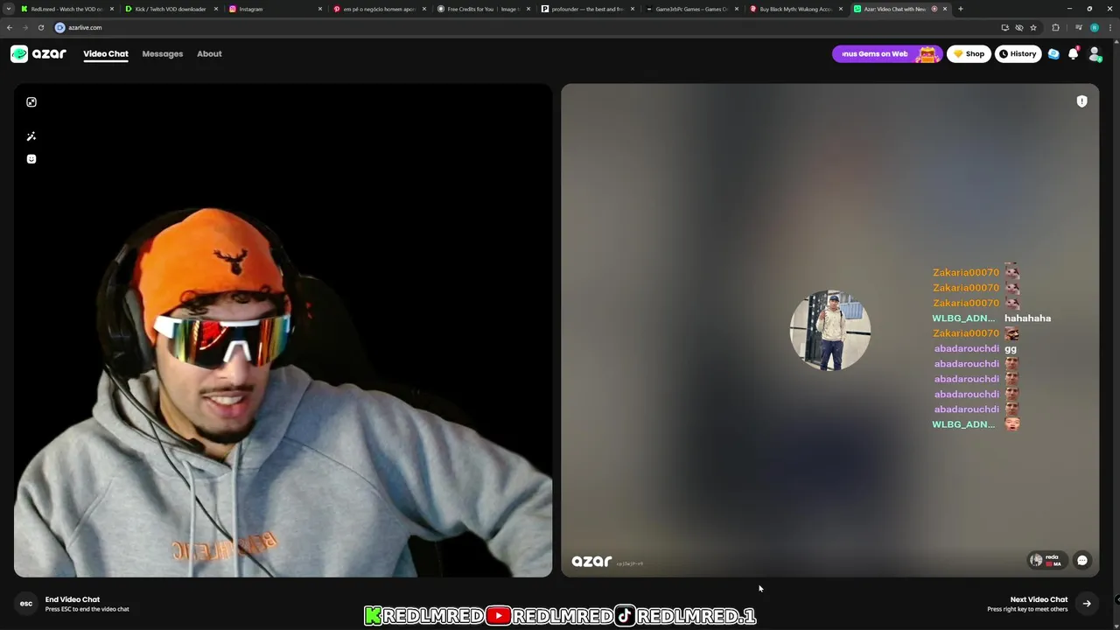Click the browser back arrow
Screen dimensions: 1120x630
(x=10, y=27)
